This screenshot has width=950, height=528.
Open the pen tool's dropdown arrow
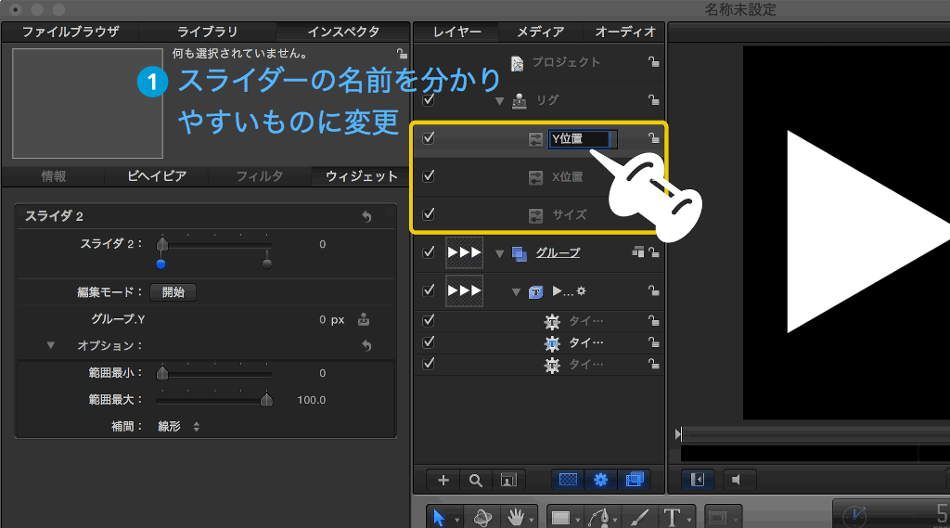point(615,521)
